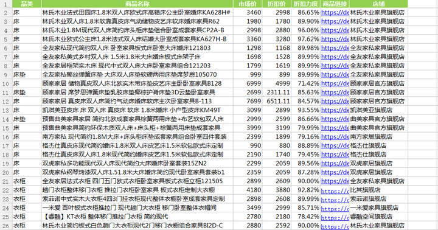Screen dimensions: 438x230
Task: Click the 南方家居旗舰店 store cell
Action: click(378, 137)
